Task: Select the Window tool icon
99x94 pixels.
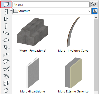Action: click(6, 19)
